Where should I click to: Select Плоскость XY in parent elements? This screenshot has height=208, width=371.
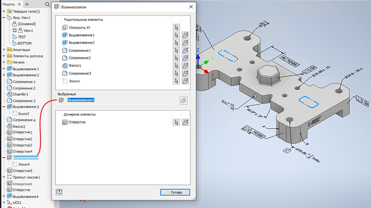(80, 28)
